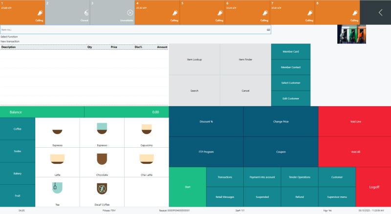Open Item Lookup
The image size is (391, 214).
195,59
